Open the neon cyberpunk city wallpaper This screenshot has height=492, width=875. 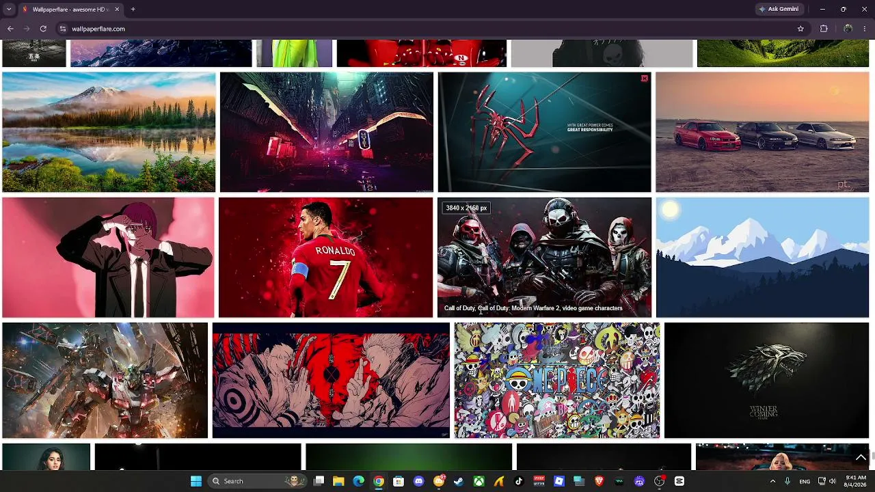pos(327,133)
